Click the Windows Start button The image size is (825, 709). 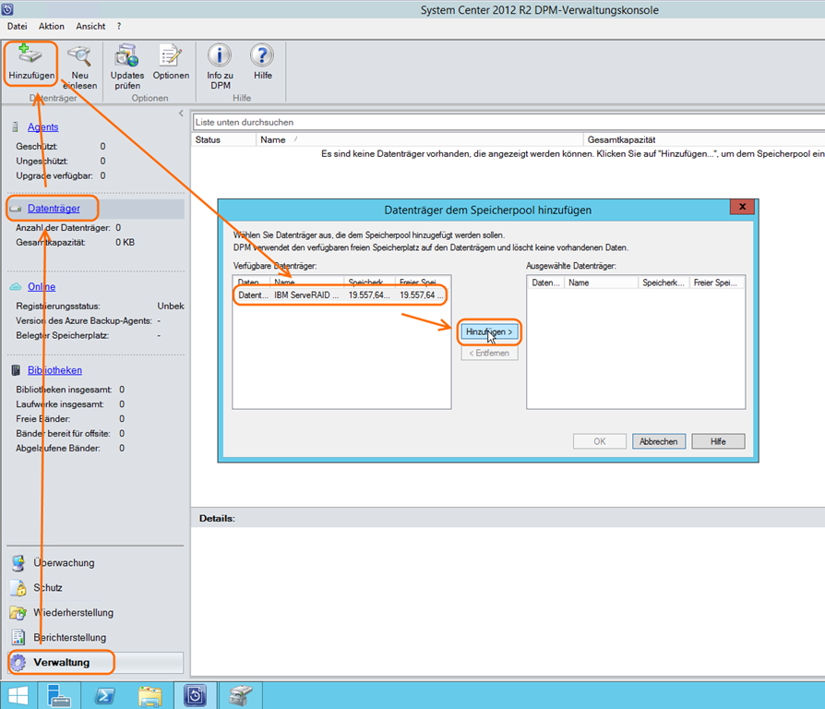click(18, 694)
